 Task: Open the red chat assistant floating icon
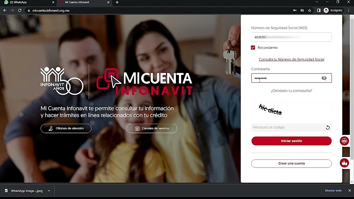click(x=344, y=141)
